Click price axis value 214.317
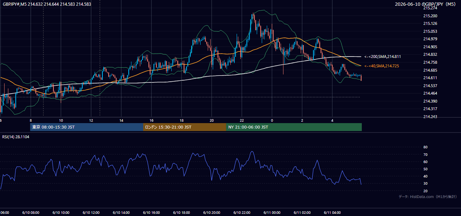This screenshot has width=461, height=216. [x=430, y=109]
